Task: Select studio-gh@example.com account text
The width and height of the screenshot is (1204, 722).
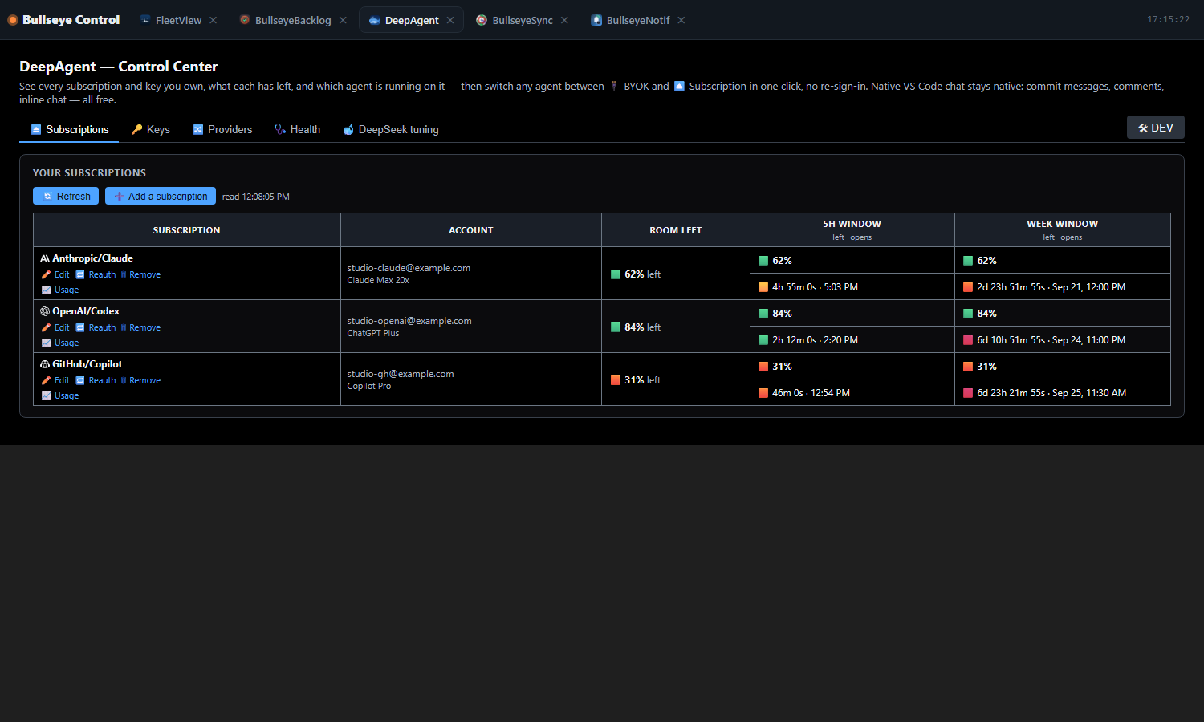Action: tap(401, 374)
